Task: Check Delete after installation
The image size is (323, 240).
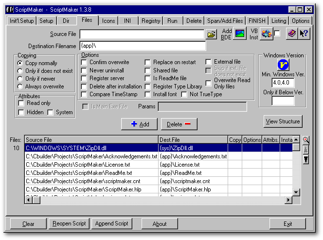Action: click(x=84, y=86)
